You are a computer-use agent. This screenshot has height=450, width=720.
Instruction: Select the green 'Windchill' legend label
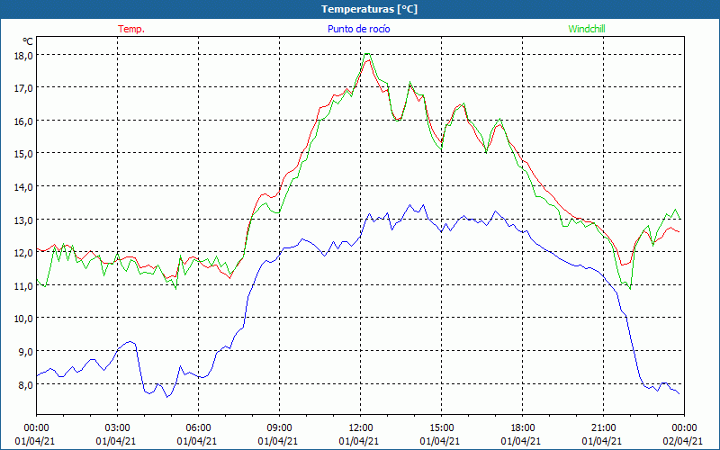click(587, 29)
